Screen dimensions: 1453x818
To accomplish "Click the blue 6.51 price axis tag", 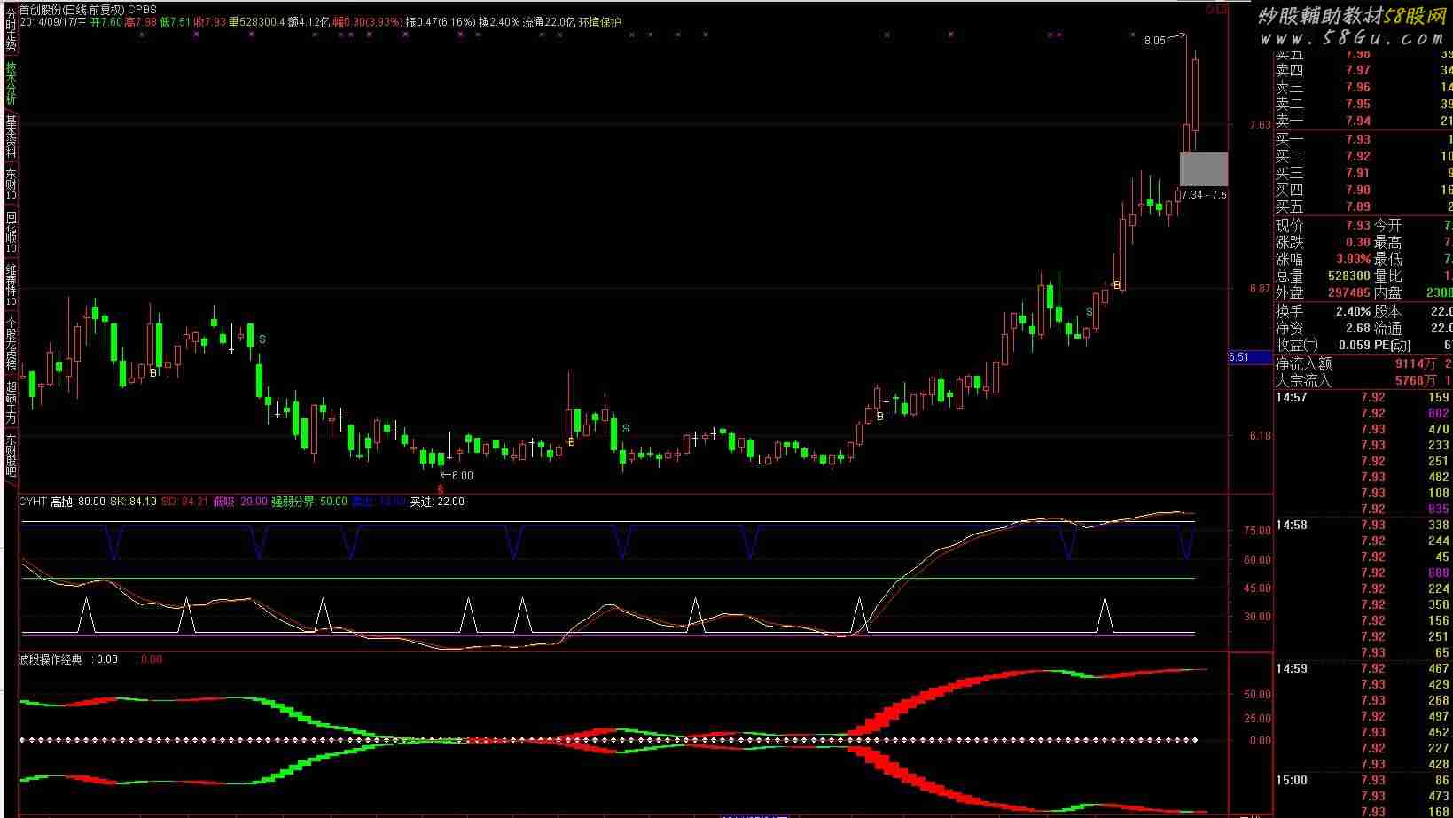I will point(1239,357).
